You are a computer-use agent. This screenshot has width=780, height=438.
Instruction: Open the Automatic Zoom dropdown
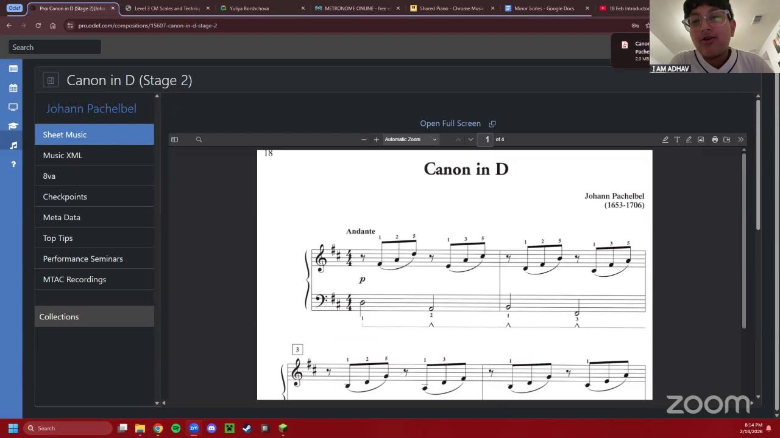[411, 139]
